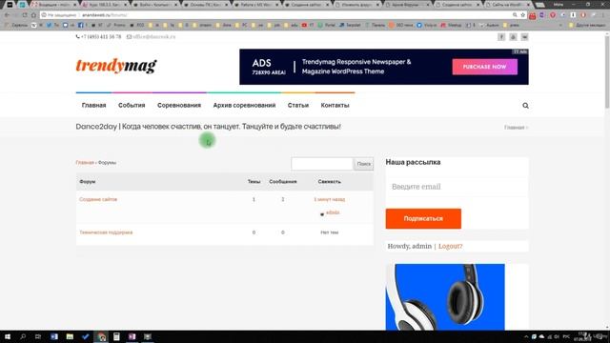Click the forum Поиск button
Screen dimensions: 610x343
coord(363,164)
